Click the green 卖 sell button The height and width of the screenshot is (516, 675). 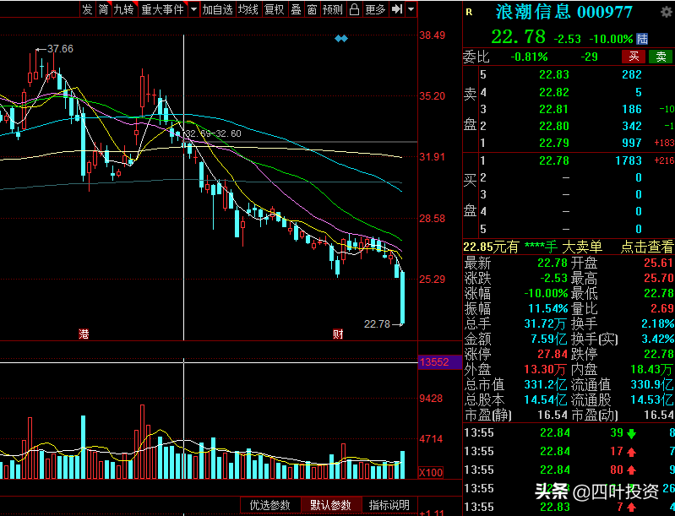pos(661,57)
